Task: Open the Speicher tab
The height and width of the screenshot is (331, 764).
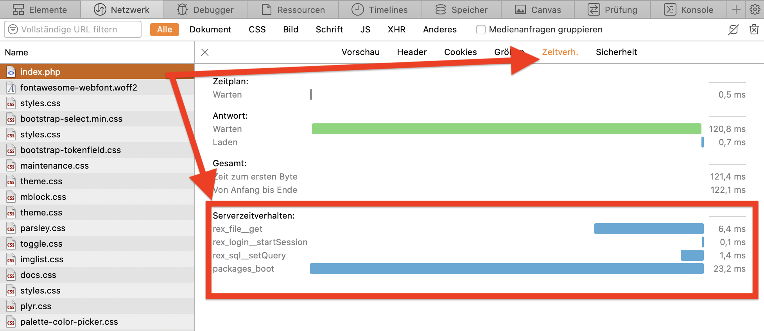Action: pos(461,10)
